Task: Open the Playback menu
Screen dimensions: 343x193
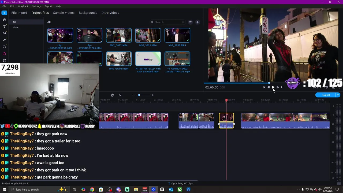Action: click(23, 6)
